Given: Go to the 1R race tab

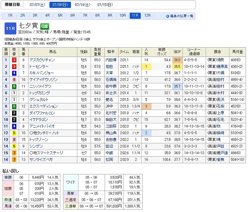Looking at the screenshot, I should 10,16.
